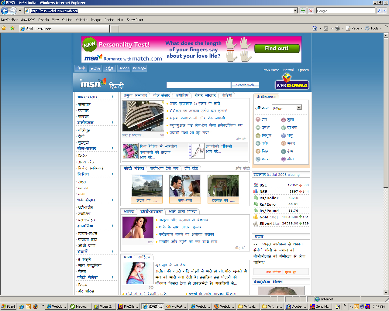The height and width of the screenshot is (311, 389).
Task: Expand the मनोरंजन sidebar arrow
Action: [x=113, y=122]
